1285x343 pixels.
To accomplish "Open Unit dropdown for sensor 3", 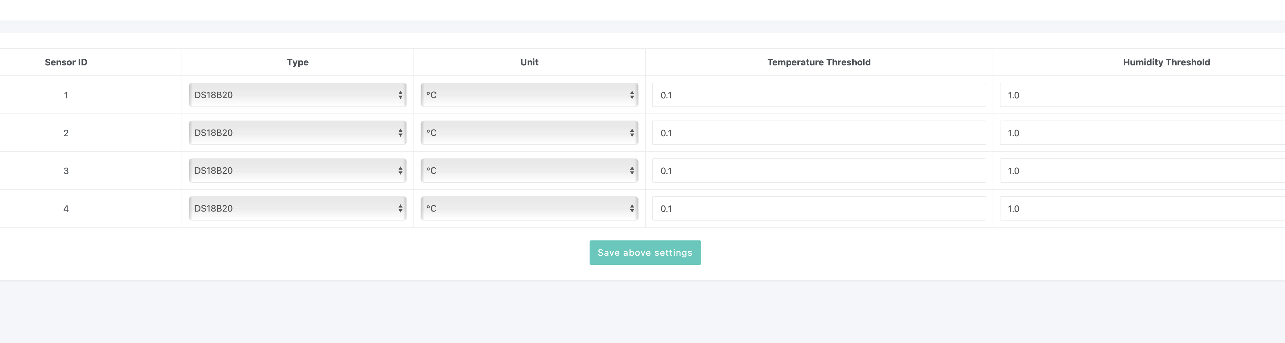I will tap(529, 171).
